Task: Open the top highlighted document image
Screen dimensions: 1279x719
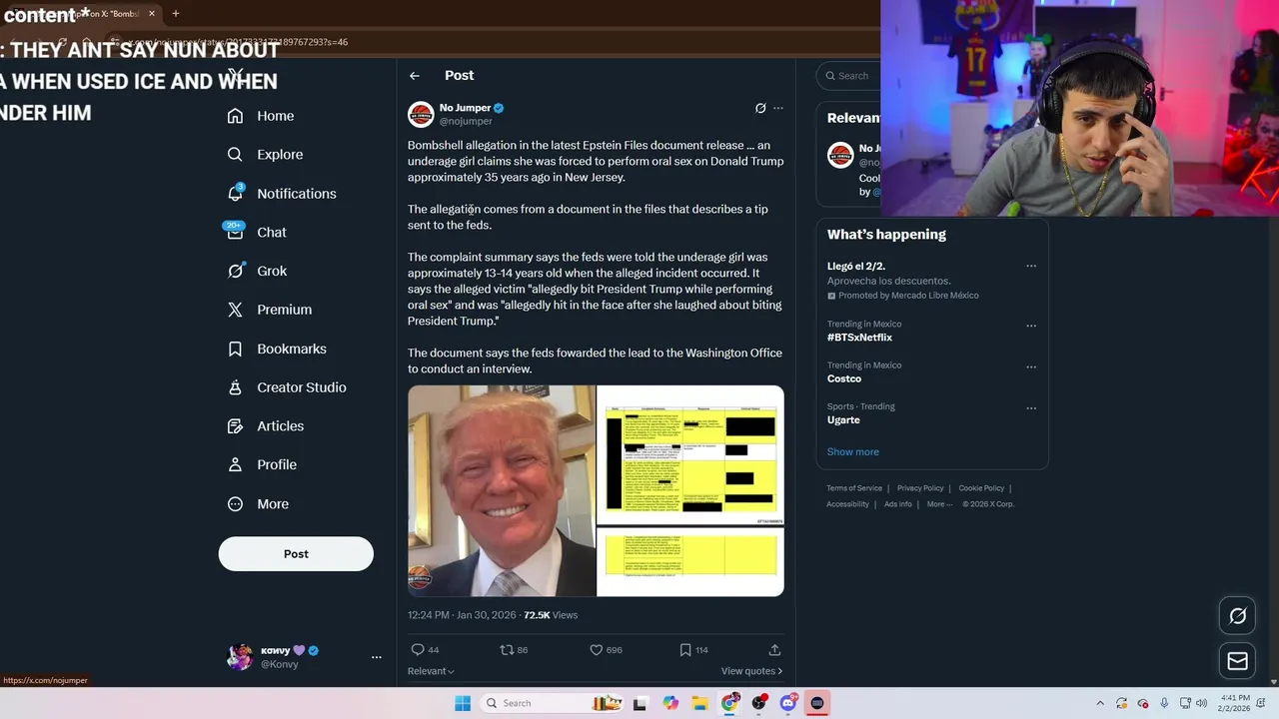Action: pyautogui.click(x=690, y=455)
